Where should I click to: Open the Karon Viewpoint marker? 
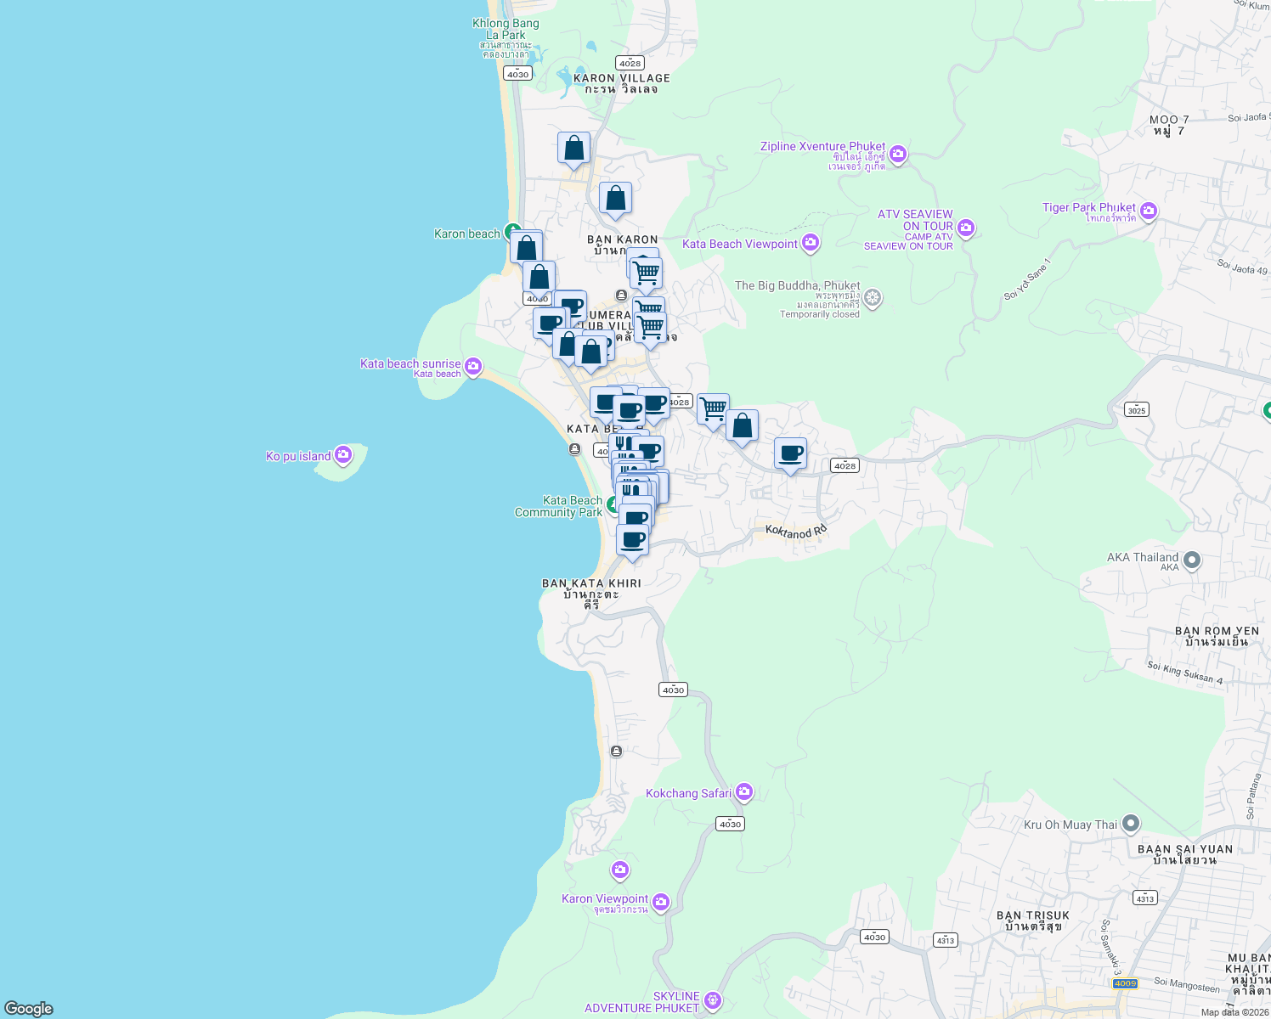pyautogui.click(x=661, y=903)
